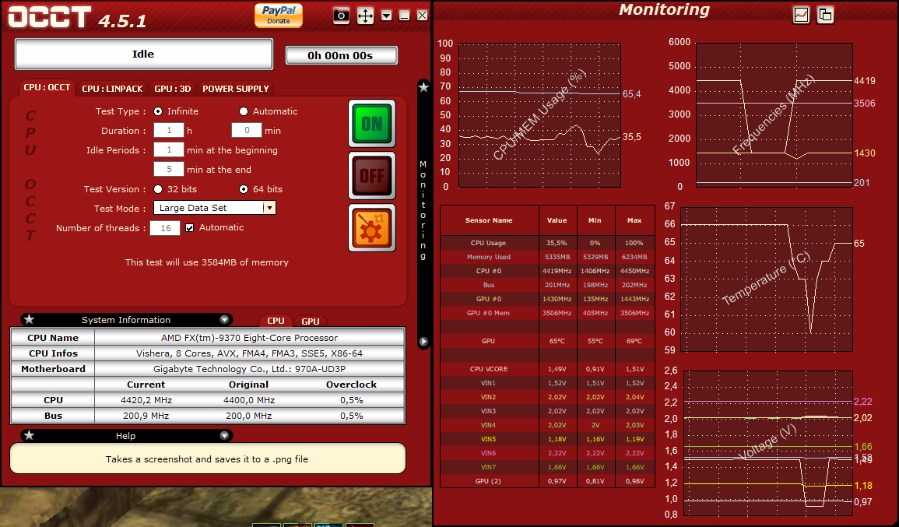This screenshot has height=527, width=899.
Task: Click the Duration minutes field
Action: click(x=247, y=130)
